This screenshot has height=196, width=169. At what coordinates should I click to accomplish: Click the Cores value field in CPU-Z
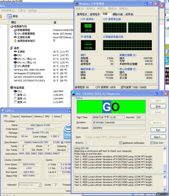[56, 185]
